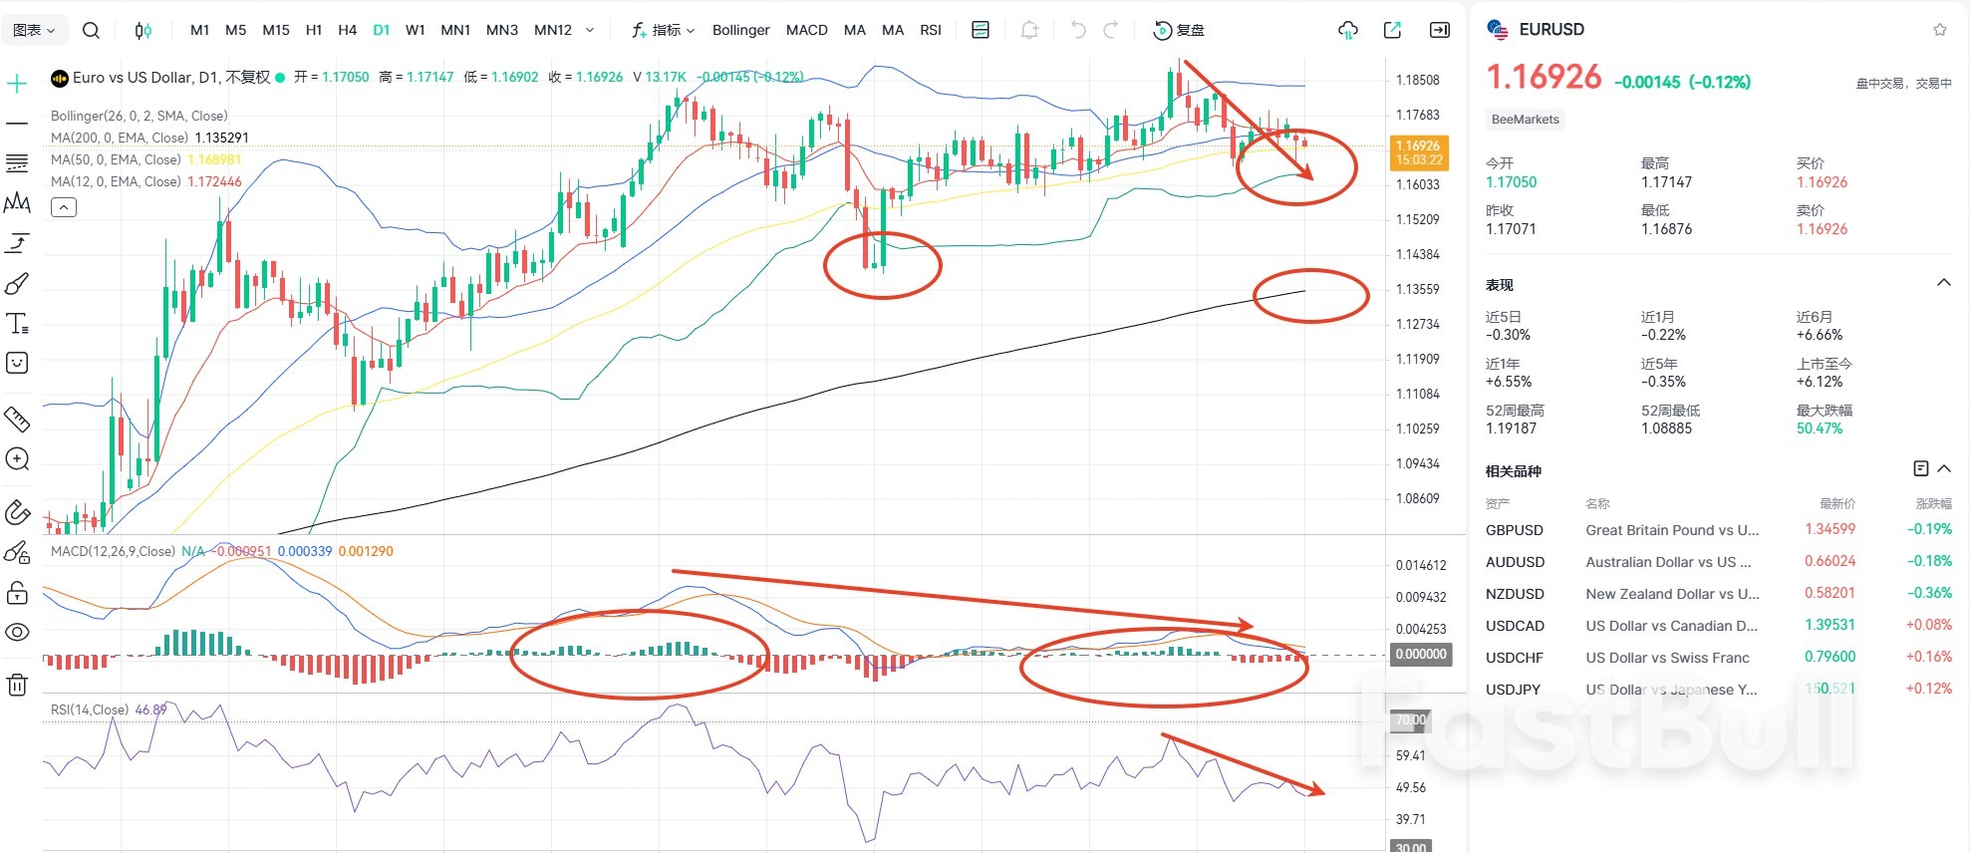Expand the 指标 indicators dropdown

664,30
